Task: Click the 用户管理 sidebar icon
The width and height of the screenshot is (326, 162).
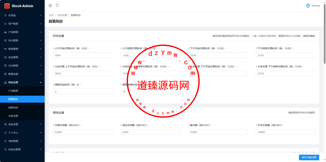Action: tap(5, 24)
